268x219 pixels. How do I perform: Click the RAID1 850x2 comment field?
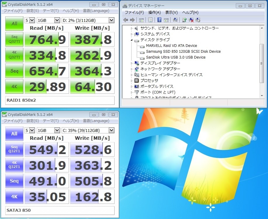click(x=60, y=100)
